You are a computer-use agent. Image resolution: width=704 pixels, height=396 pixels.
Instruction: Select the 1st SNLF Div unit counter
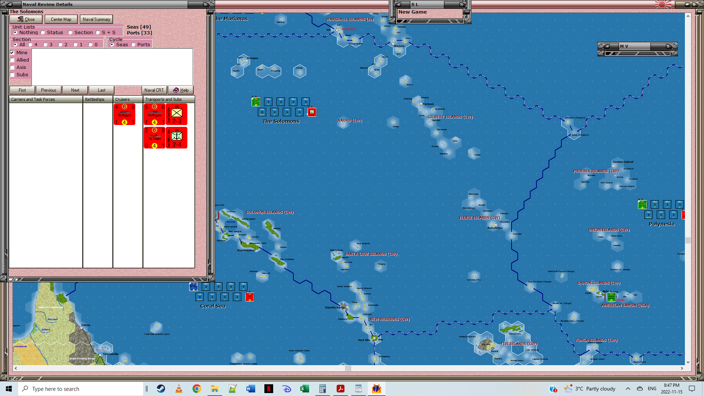(177, 138)
